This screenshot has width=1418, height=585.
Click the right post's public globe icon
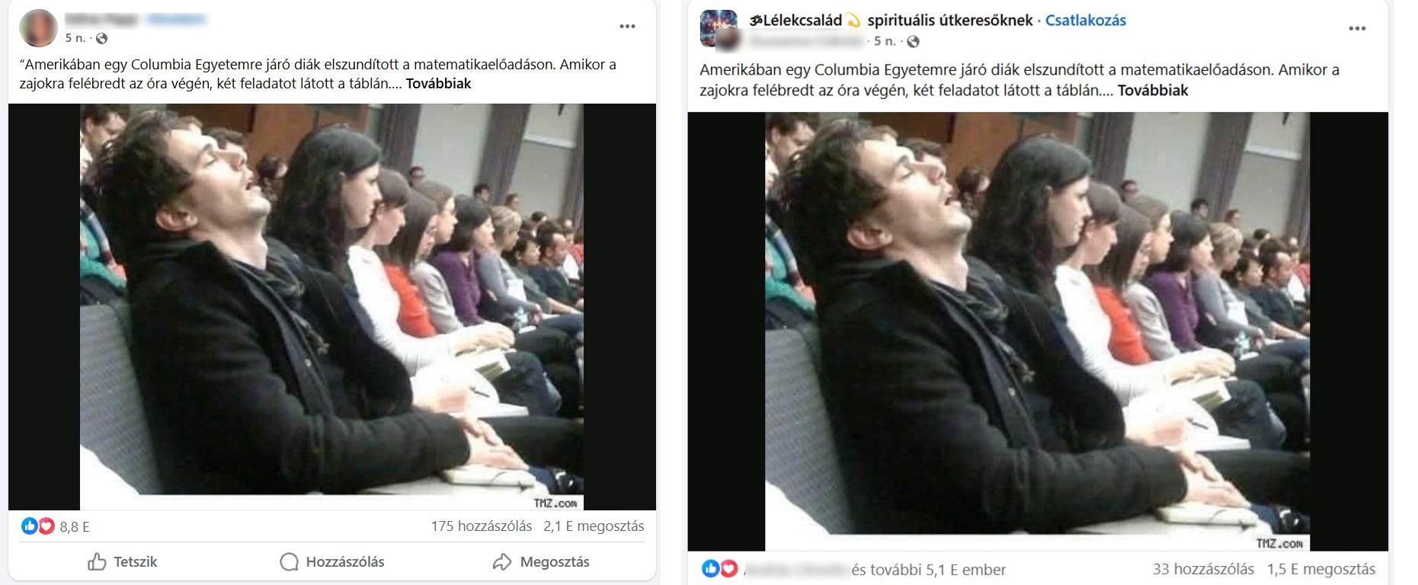click(x=913, y=41)
